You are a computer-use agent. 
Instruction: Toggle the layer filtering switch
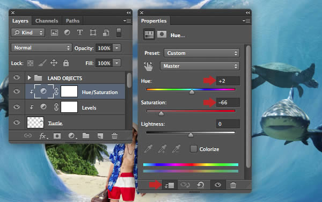click(119, 33)
